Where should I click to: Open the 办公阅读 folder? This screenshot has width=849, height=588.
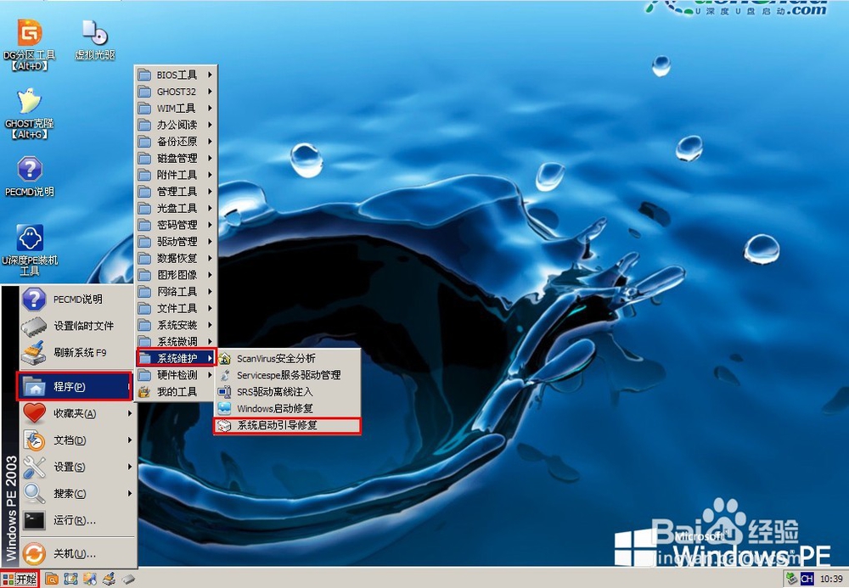coord(176,125)
